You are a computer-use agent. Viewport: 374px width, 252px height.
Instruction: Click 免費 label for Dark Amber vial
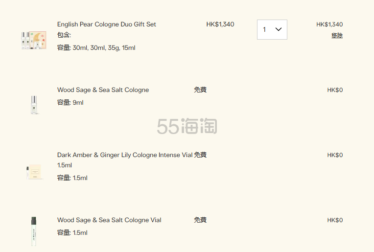click(x=200, y=155)
